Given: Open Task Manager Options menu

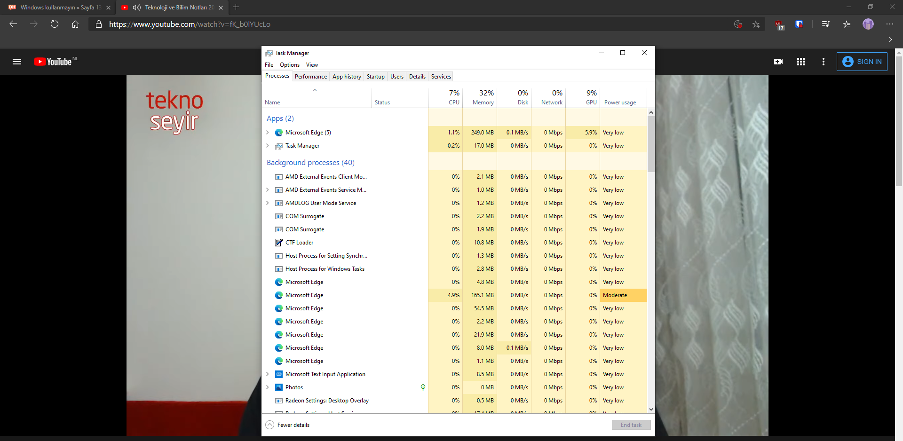Looking at the screenshot, I should [x=290, y=65].
